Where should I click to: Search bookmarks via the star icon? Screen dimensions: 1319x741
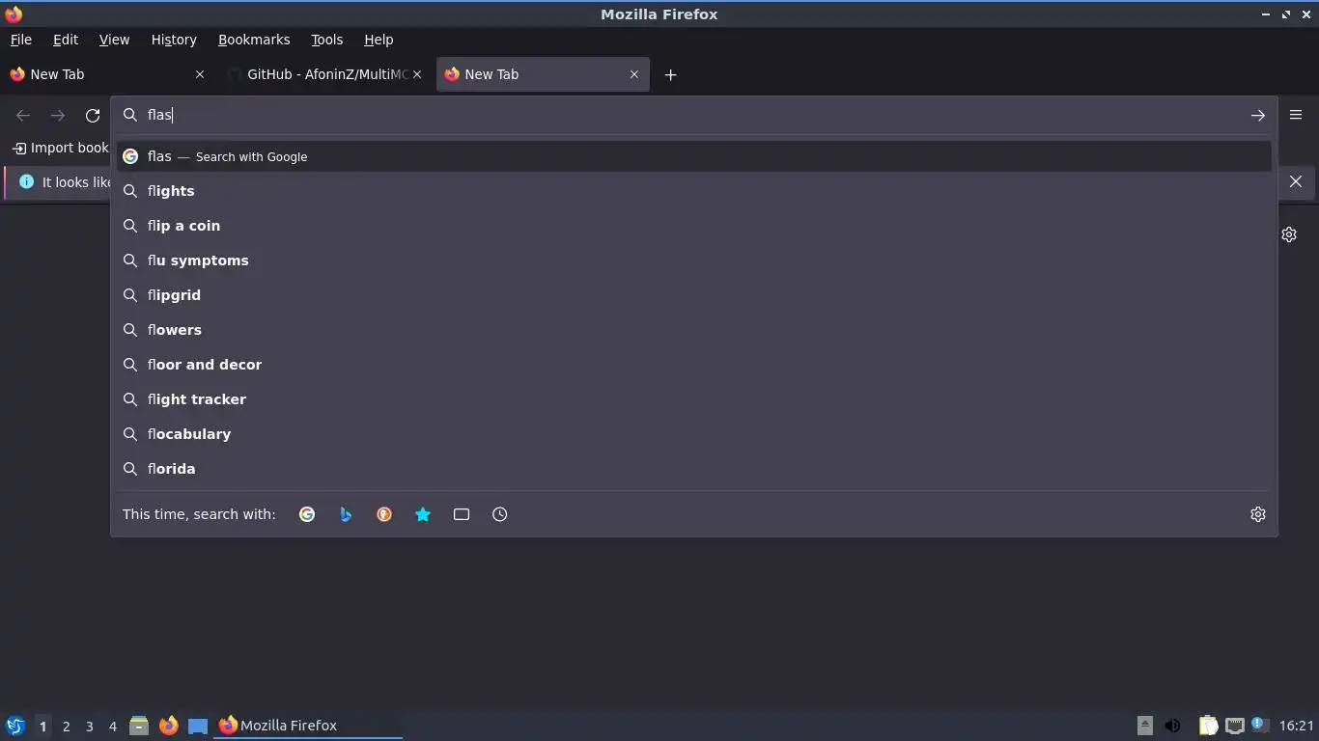[x=423, y=514]
